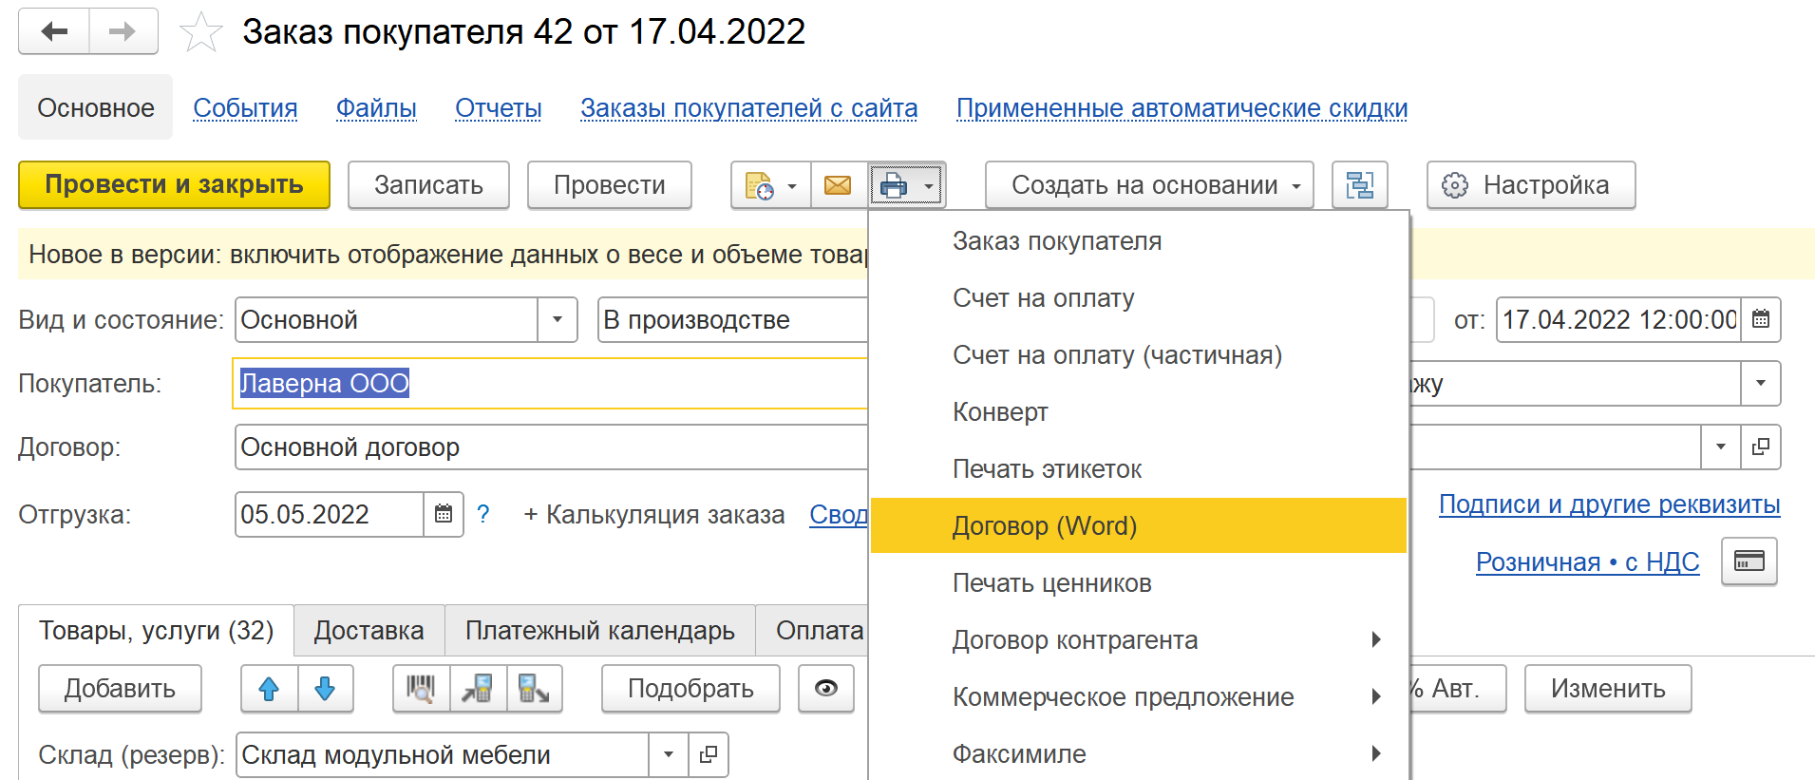The width and height of the screenshot is (1815, 780).
Task: Open the related documents structure icon
Action: [1360, 185]
